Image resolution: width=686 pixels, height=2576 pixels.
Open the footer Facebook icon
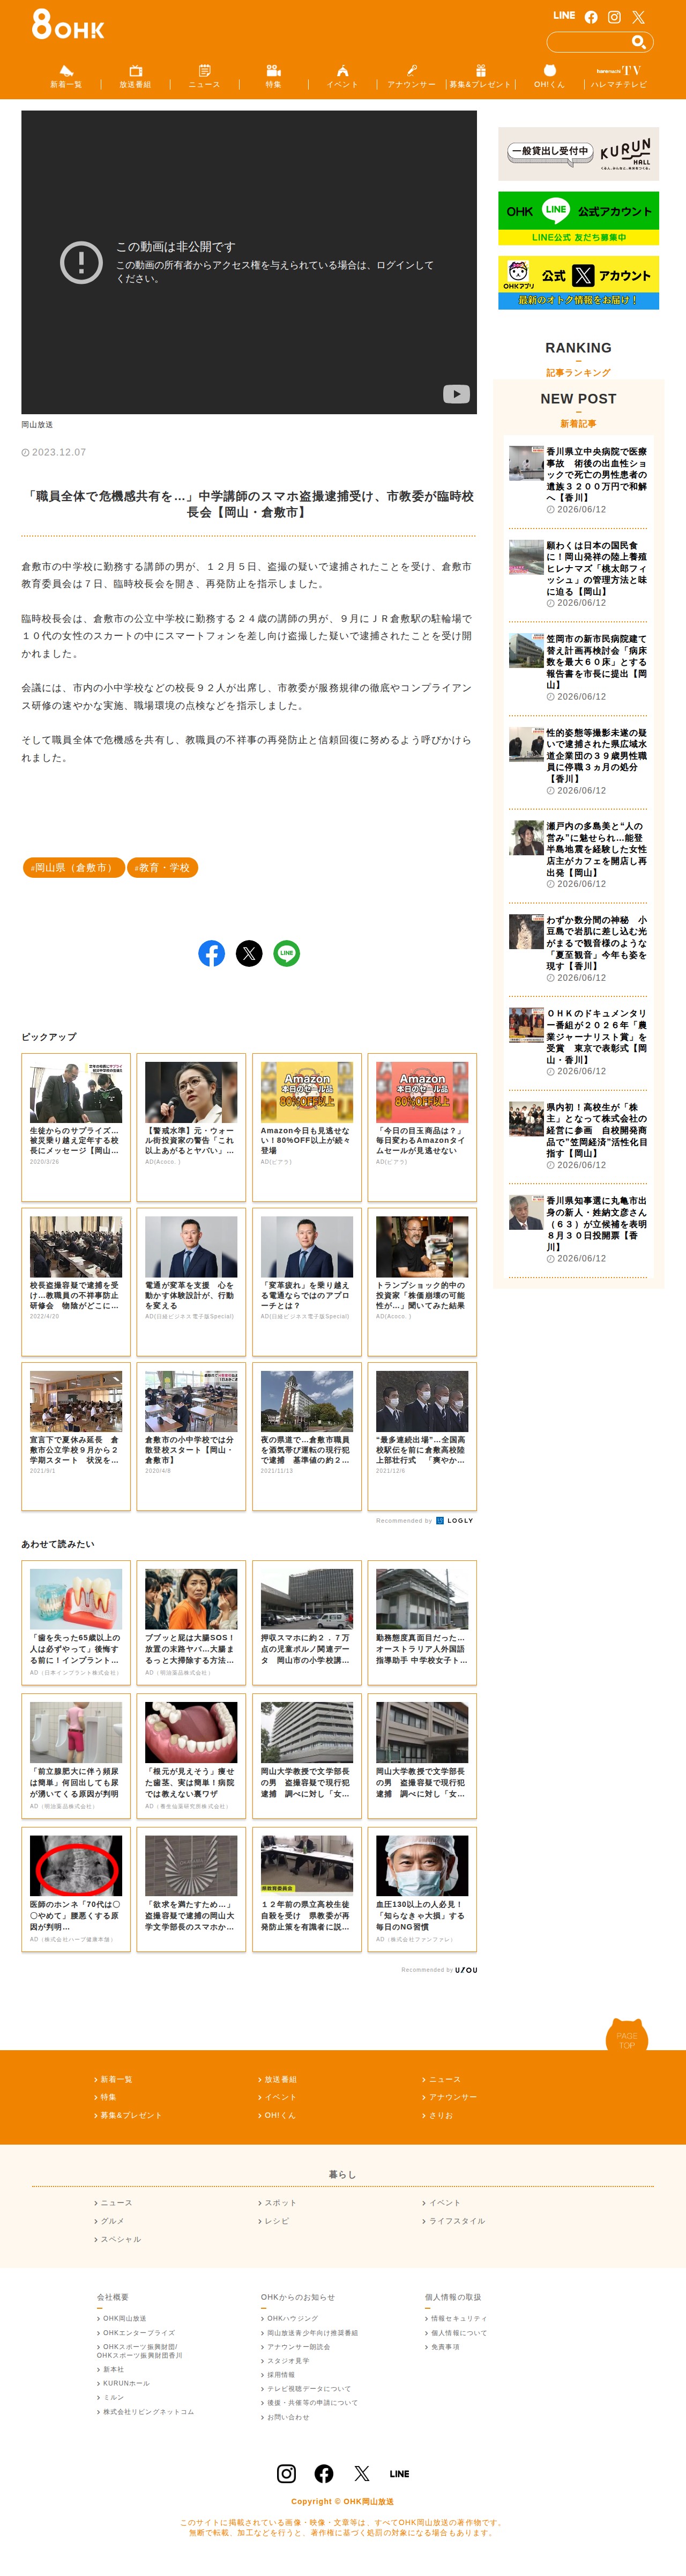[x=324, y=2473]
